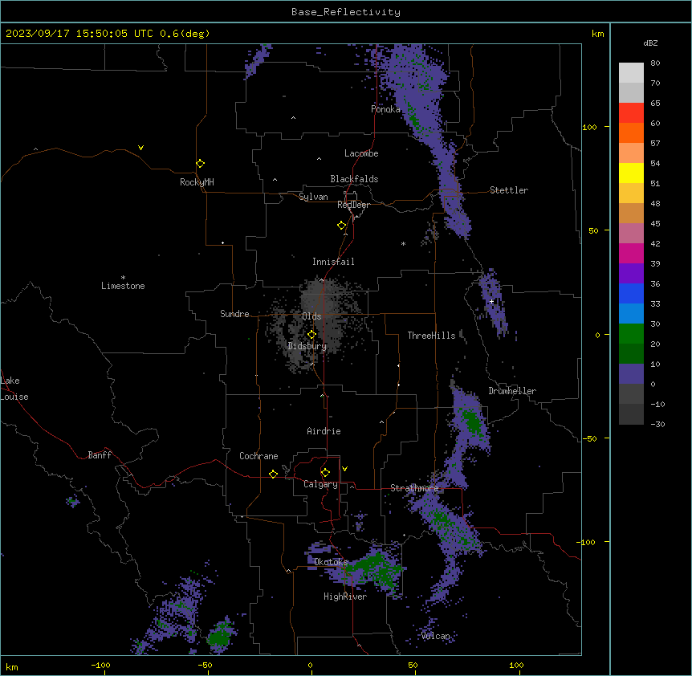Click the HighRiver label
This screenshot has width=692, height=676.
coord(345,597)
